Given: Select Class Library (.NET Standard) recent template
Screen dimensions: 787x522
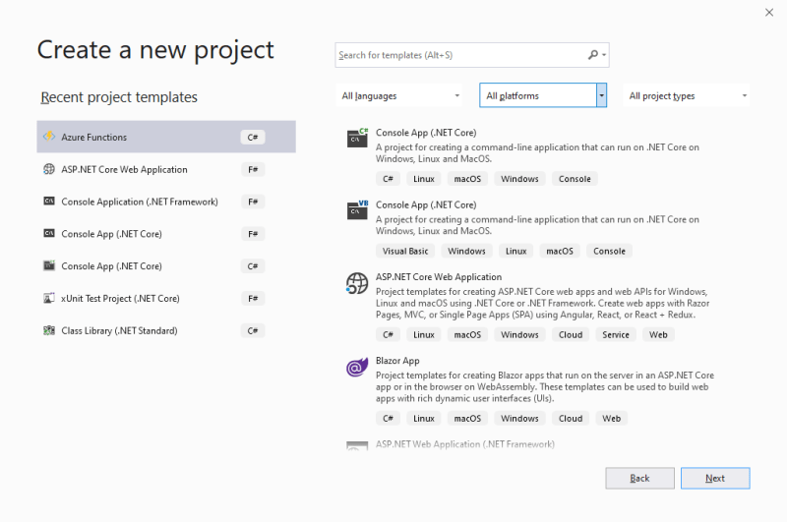Looking at the screenshot, I should pos(166,330).
